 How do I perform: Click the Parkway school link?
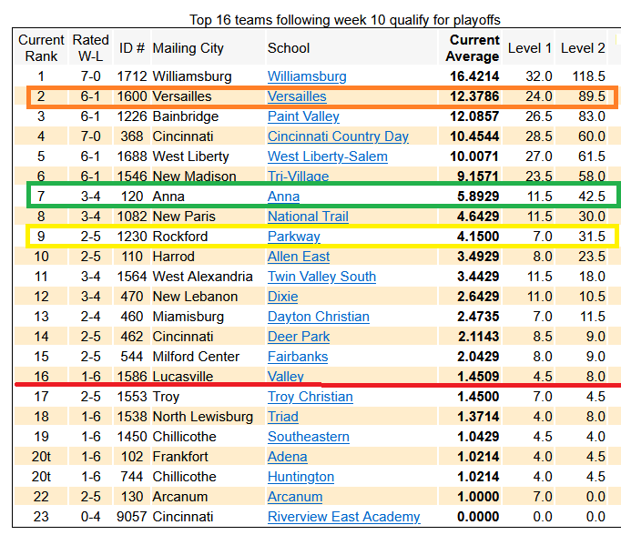pos(294,237)
